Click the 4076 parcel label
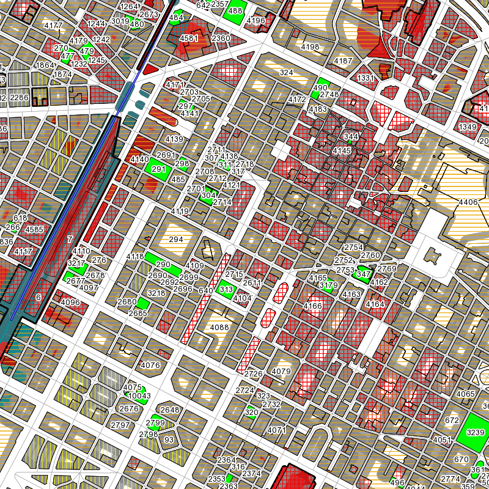 [x=150, y=365]
